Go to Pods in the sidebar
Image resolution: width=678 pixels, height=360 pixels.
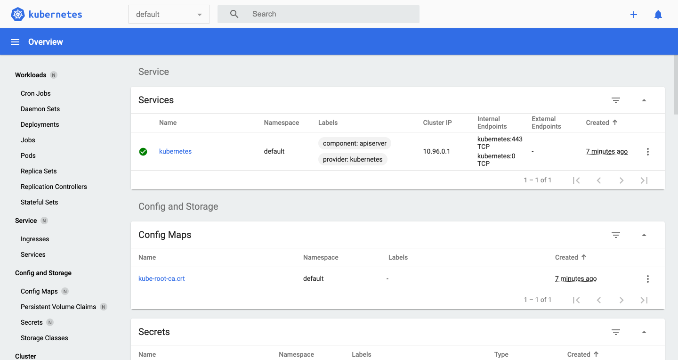click(28, 155)
